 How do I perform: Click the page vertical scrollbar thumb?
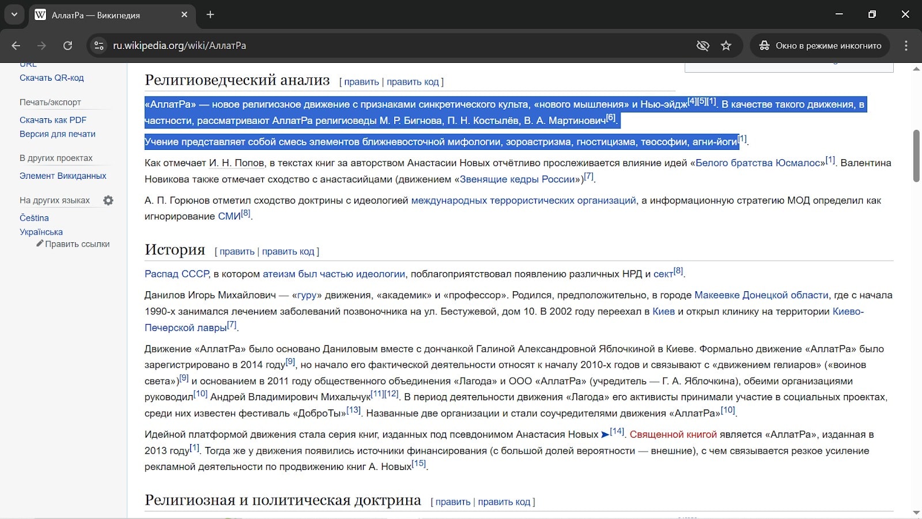click(916, 156)
